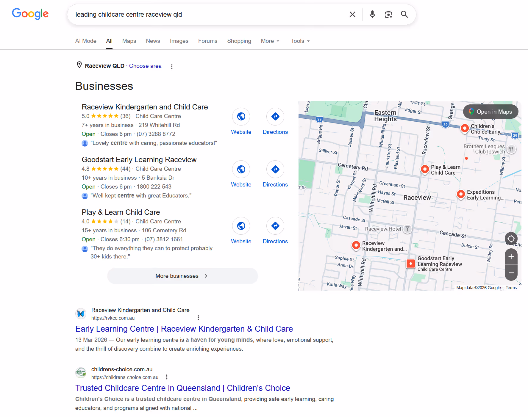This screenshot has height=417, width=528.
Task: Switch to Images tab
Action: click(179, 41)
